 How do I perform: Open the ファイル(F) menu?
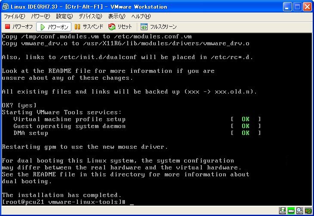[x=14, y=16]
